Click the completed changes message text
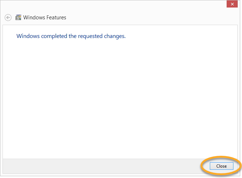The width and height of the screenshot is (242, 178). point(71,36)
